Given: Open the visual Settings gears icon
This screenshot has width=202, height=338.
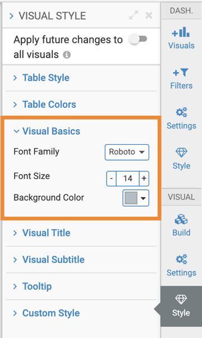Looking at the screenshot, I should [181, 259].
